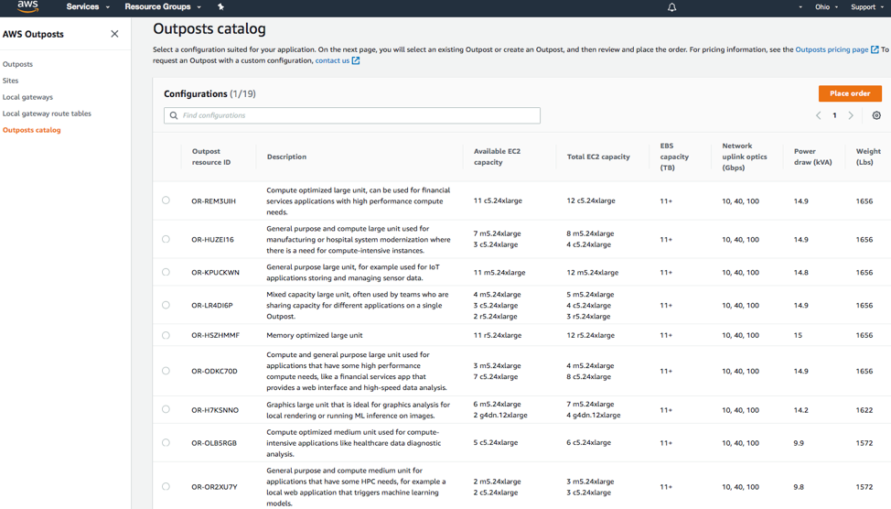Choose the OR-H7KSNNO configuration radio button
Viewport: 891px width, 509px height.
tap(166, 409)
